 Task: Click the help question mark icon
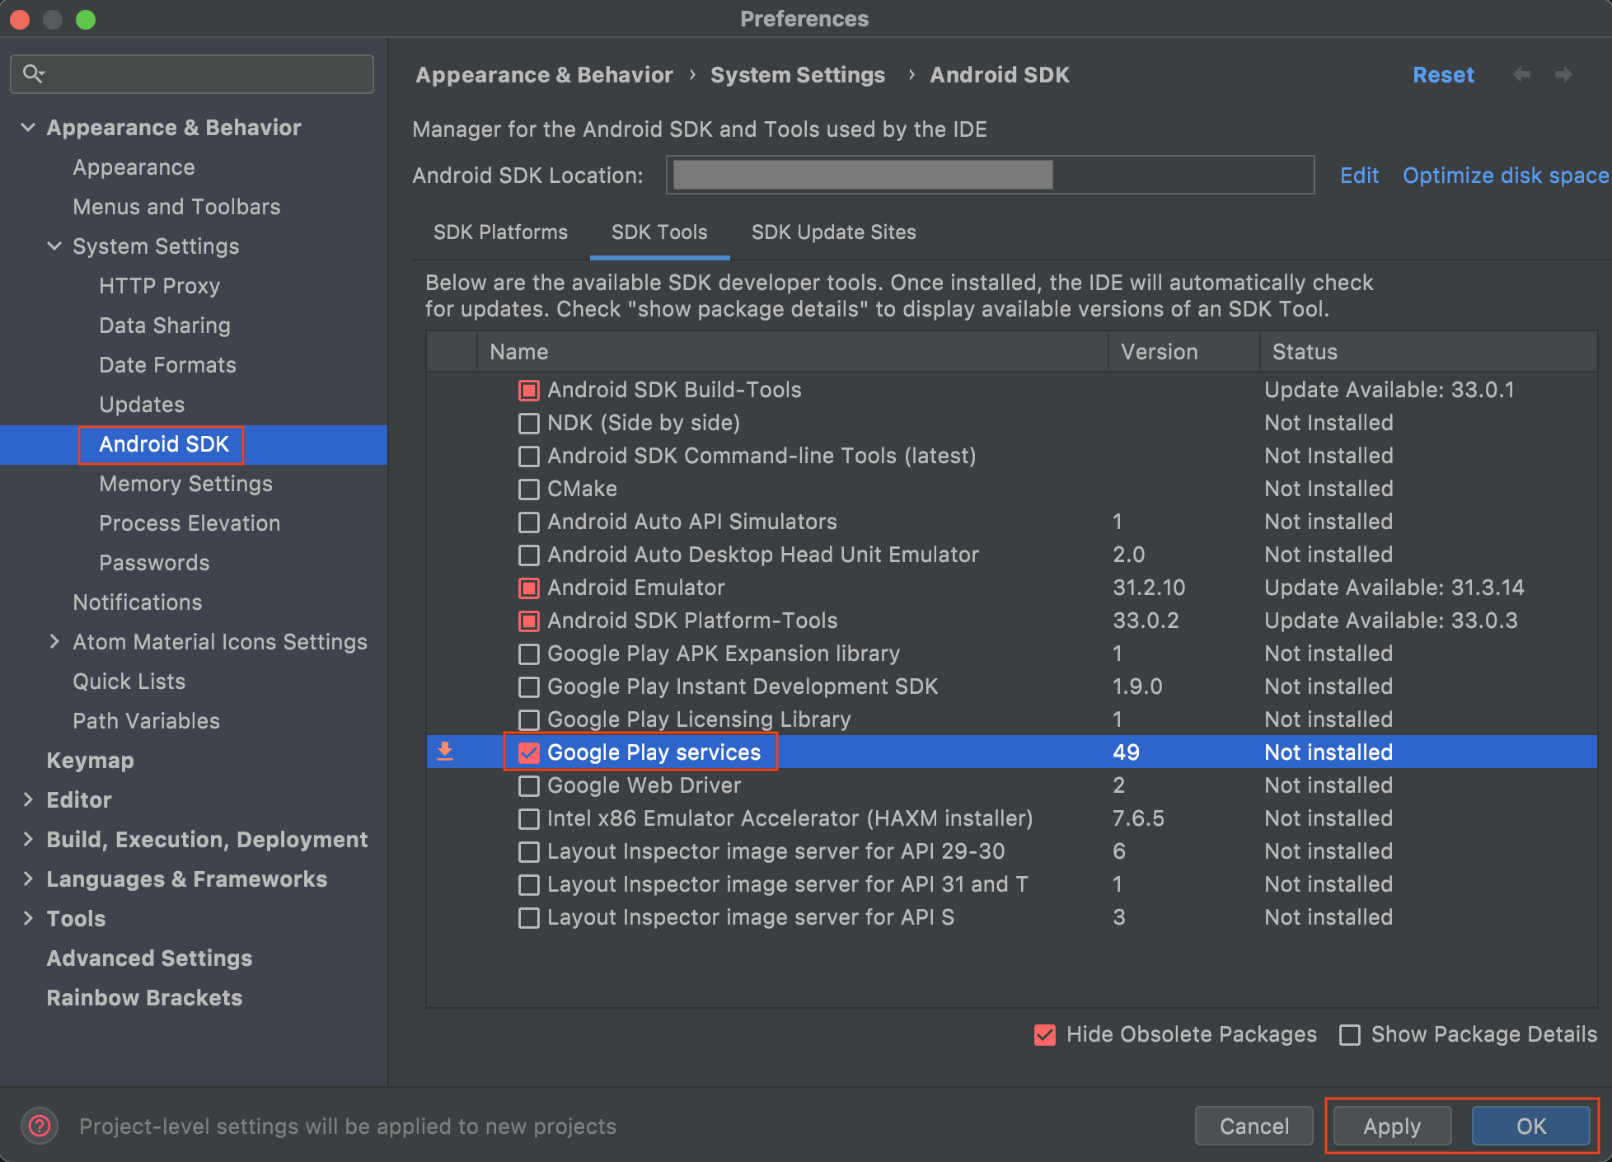point(40,1126)
